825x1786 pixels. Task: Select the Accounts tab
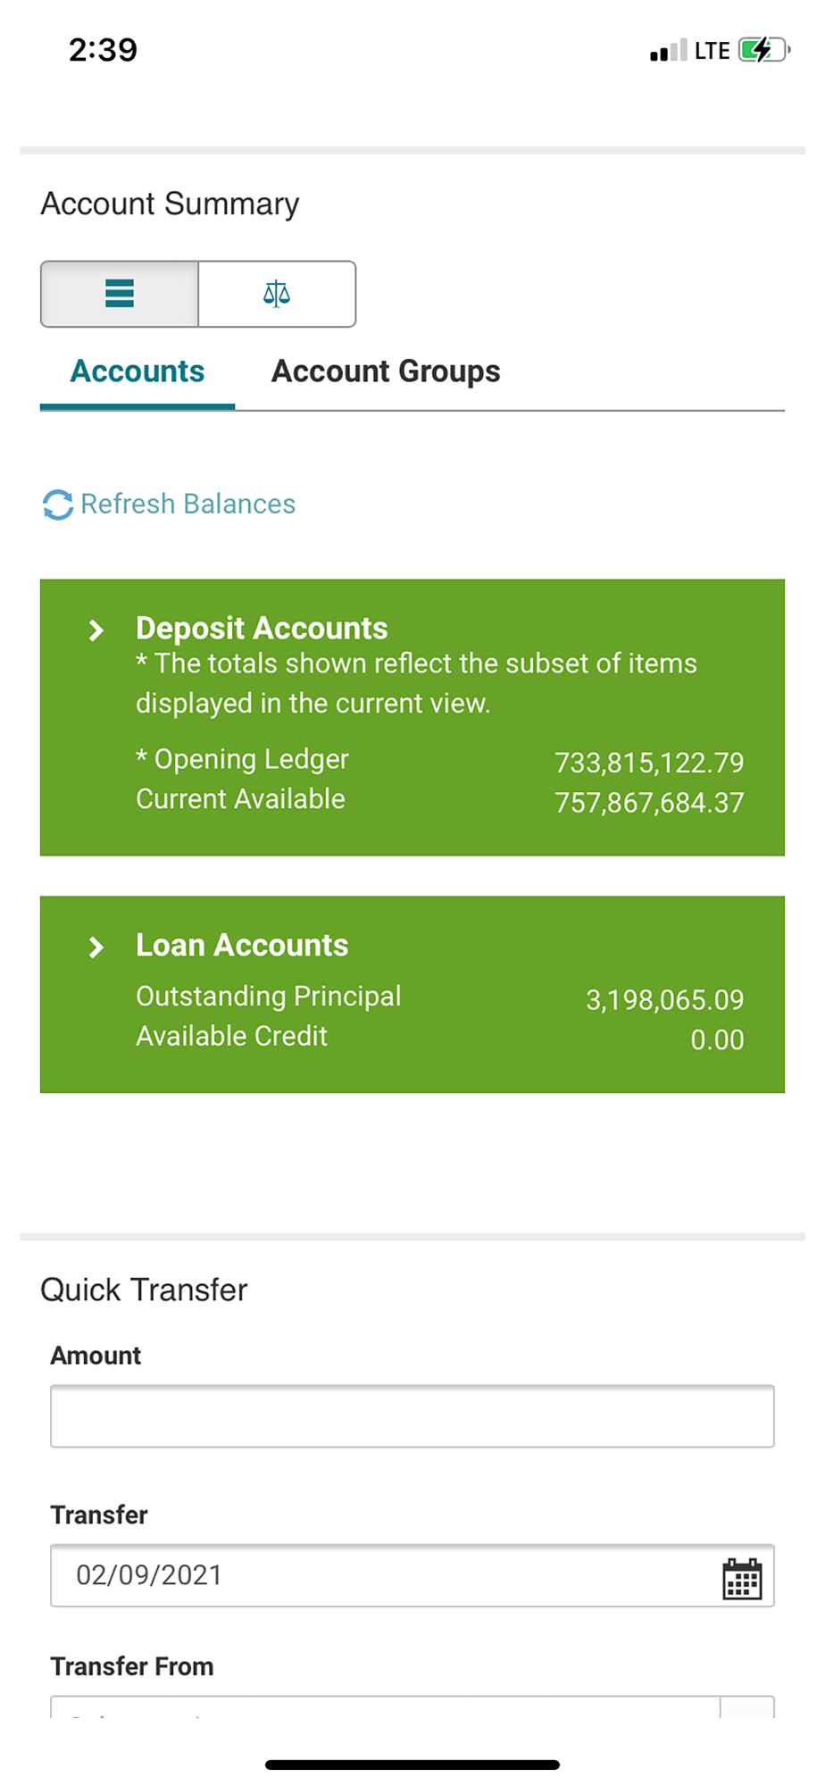pos(137,371)
